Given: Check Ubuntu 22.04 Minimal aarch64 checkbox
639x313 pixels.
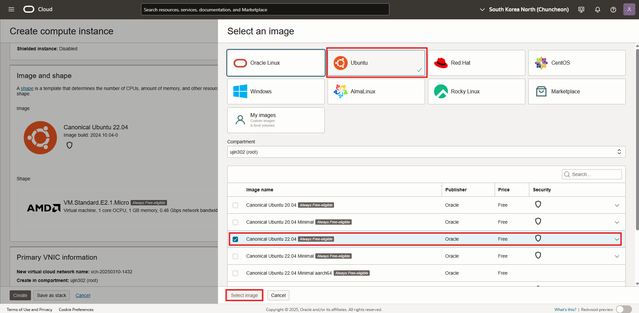Looking at the screenshot, I should pos(235,273).
